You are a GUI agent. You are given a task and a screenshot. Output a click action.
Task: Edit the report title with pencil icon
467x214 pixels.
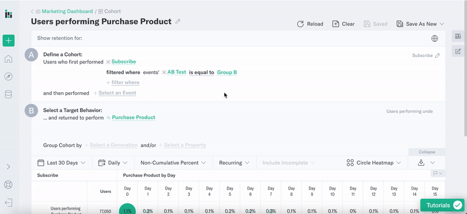coord(178,22)
